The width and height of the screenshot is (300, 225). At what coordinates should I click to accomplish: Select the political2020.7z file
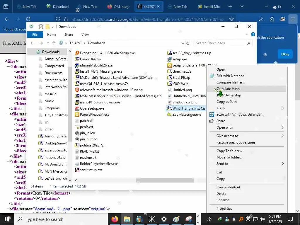click(x=89, y=145)
